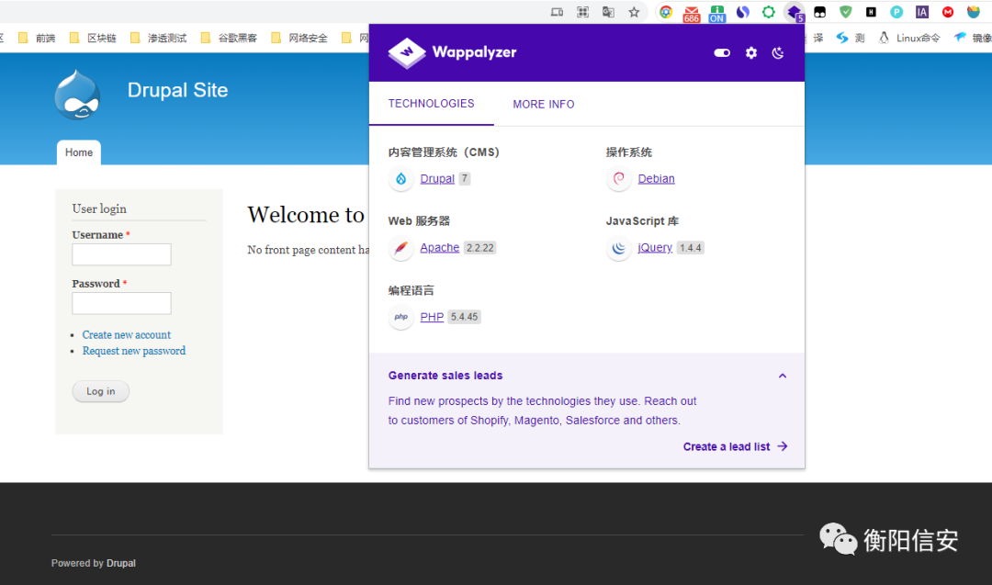Click the green gear extension icon
992x585 pixels.
pyautogui.click(x=768, y=12)
